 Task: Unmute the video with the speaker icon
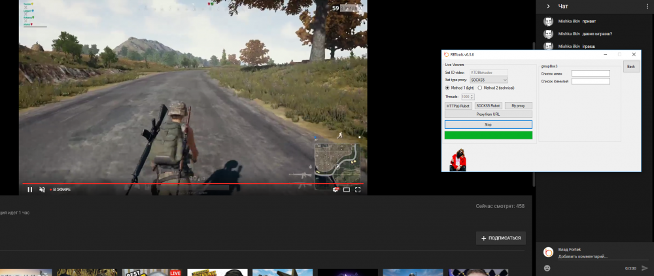[42, 190]
